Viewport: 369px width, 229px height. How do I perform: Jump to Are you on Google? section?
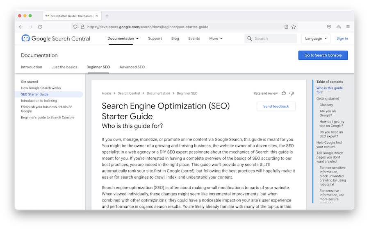point(328,113)
